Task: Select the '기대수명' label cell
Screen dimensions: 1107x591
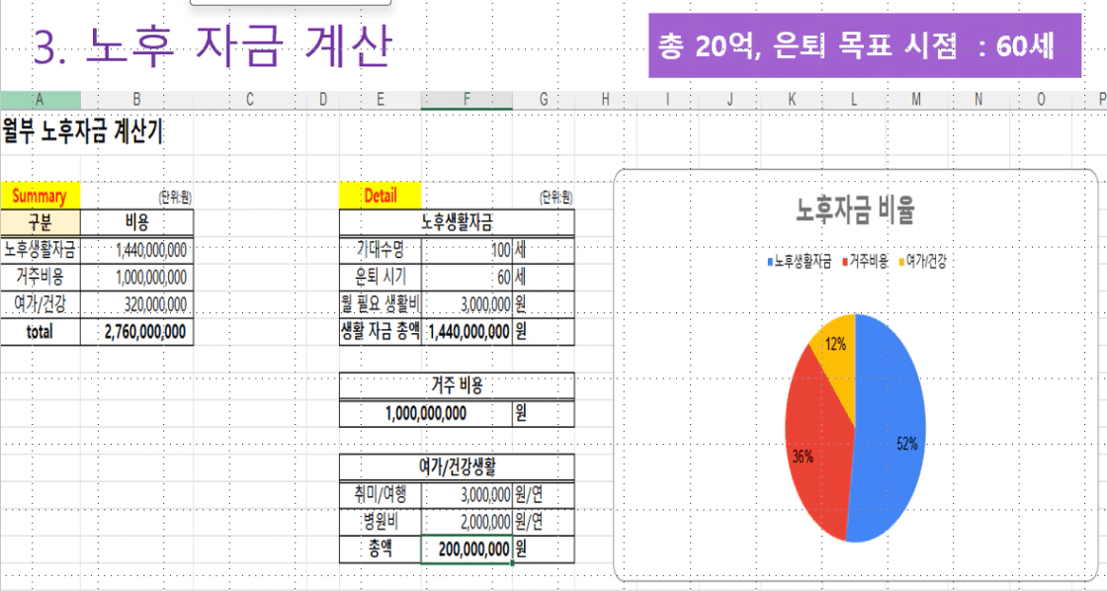Action: [x=381, y=250]
